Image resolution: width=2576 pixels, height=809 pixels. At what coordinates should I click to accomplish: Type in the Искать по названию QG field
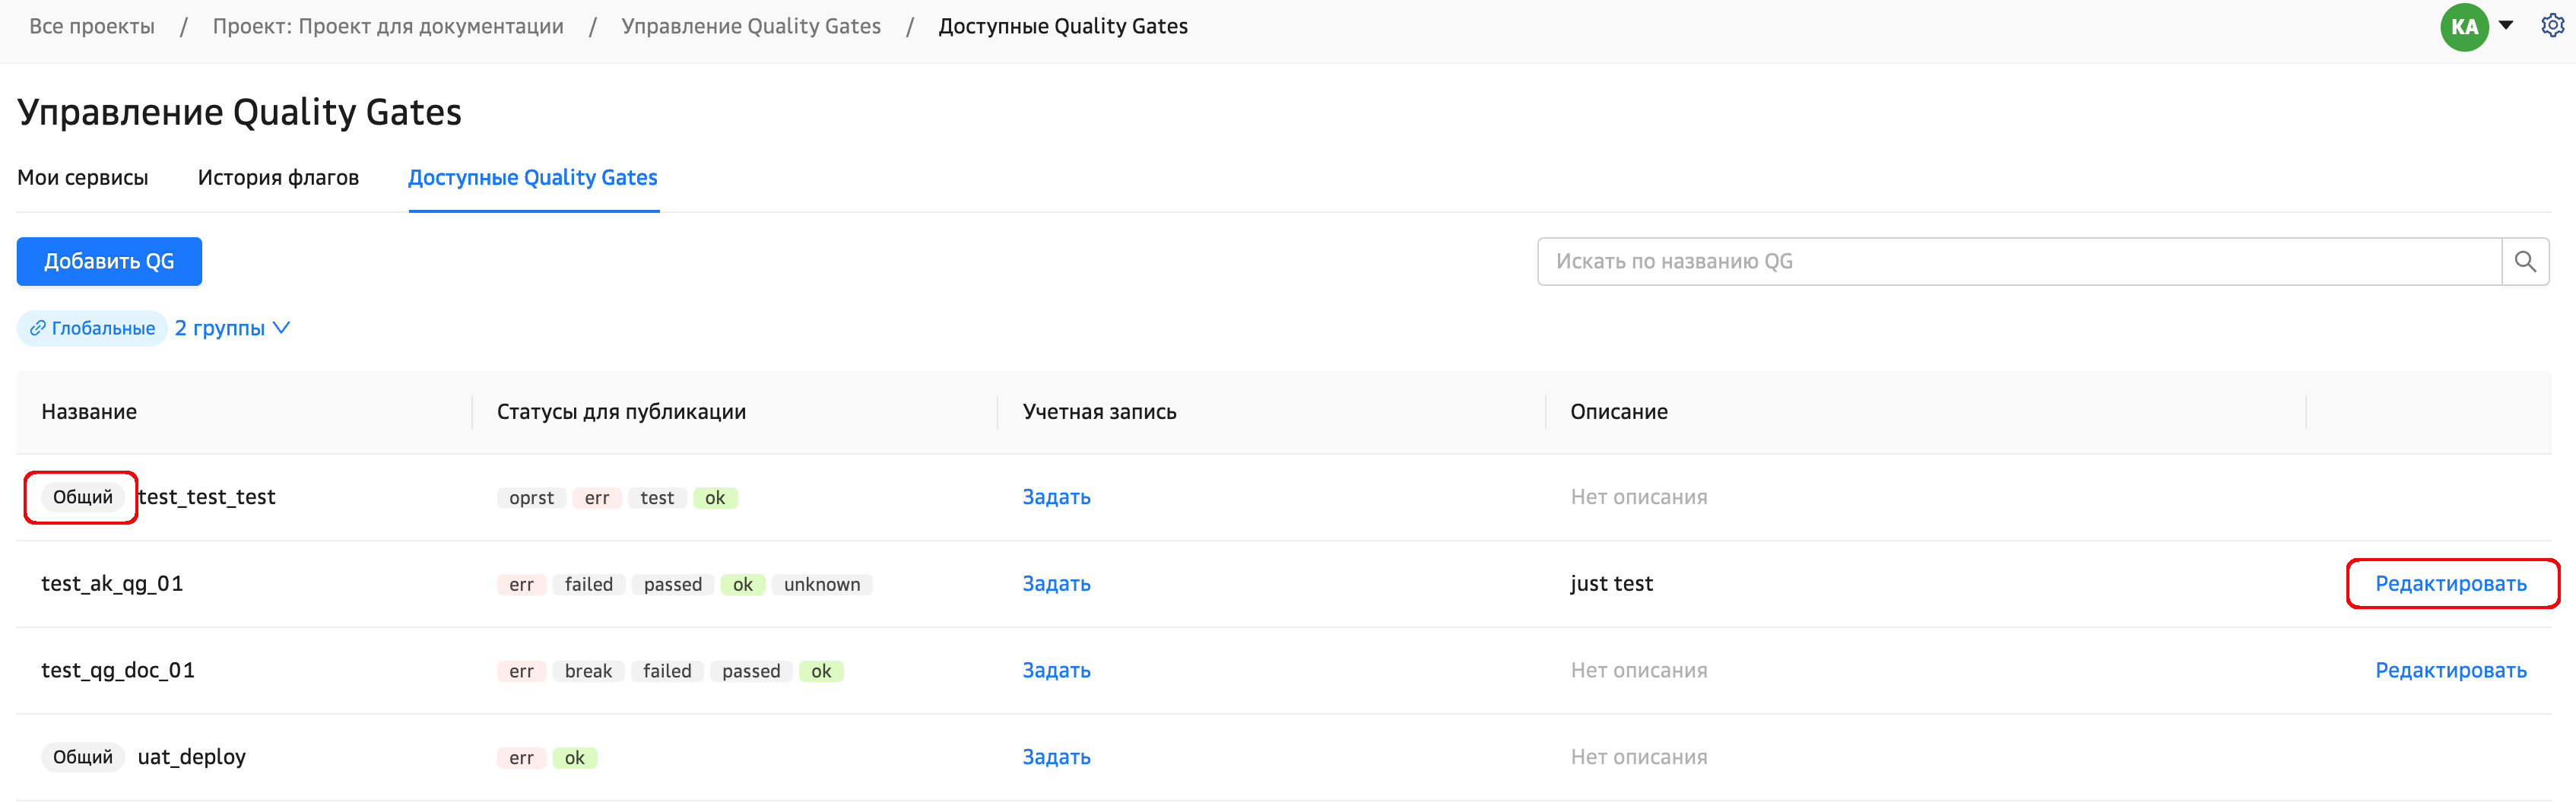click(x=2018, y=261)
